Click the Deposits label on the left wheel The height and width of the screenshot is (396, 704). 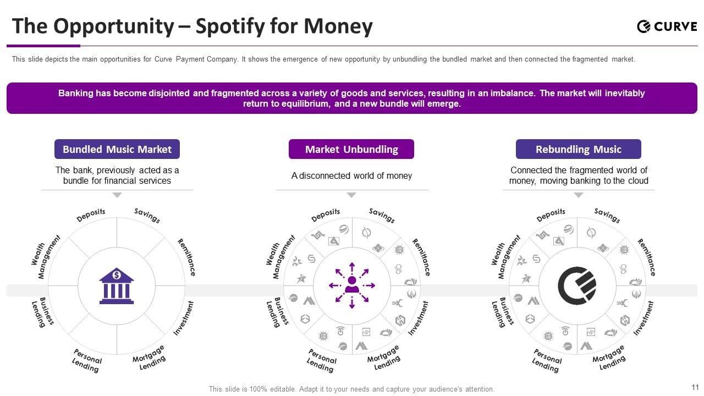91,215
